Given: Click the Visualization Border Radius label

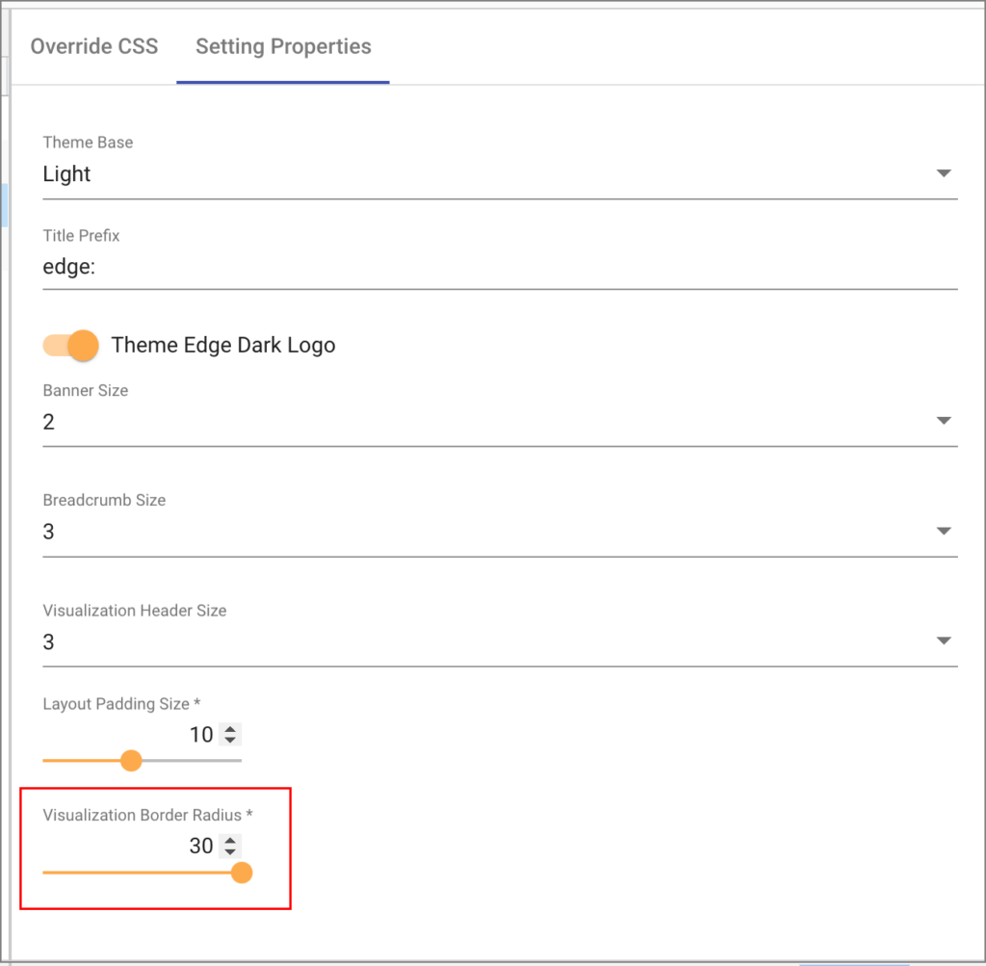Looking at the screenshot, I should (147, 815).
